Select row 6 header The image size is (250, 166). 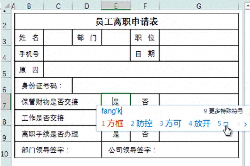(x=6, y=85)
